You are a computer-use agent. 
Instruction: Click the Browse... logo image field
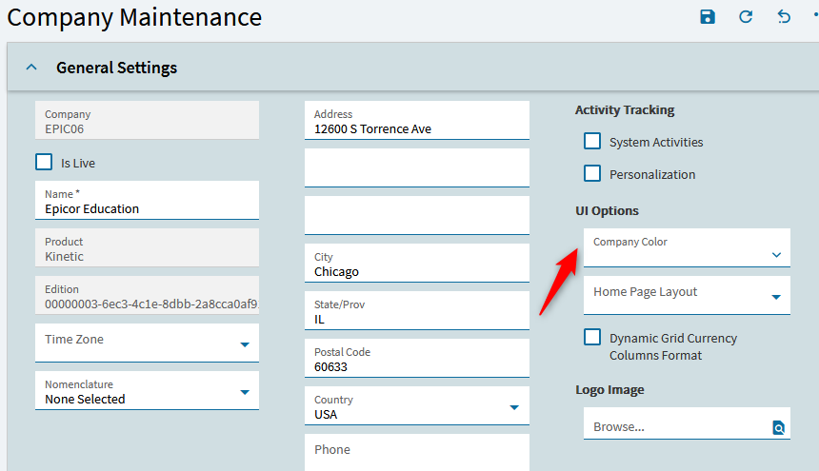(687, 423)
